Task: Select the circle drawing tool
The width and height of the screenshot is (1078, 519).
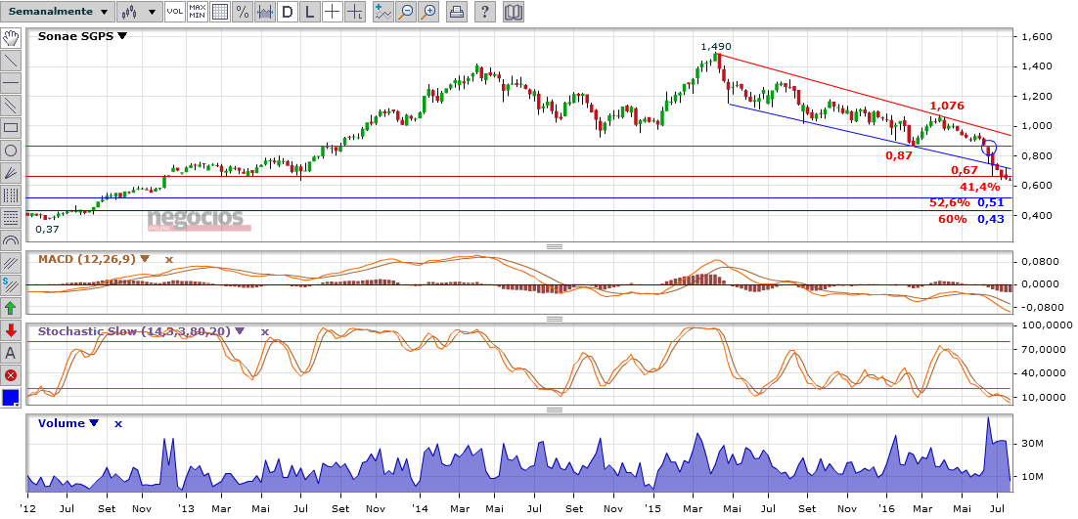Action: 12,151
